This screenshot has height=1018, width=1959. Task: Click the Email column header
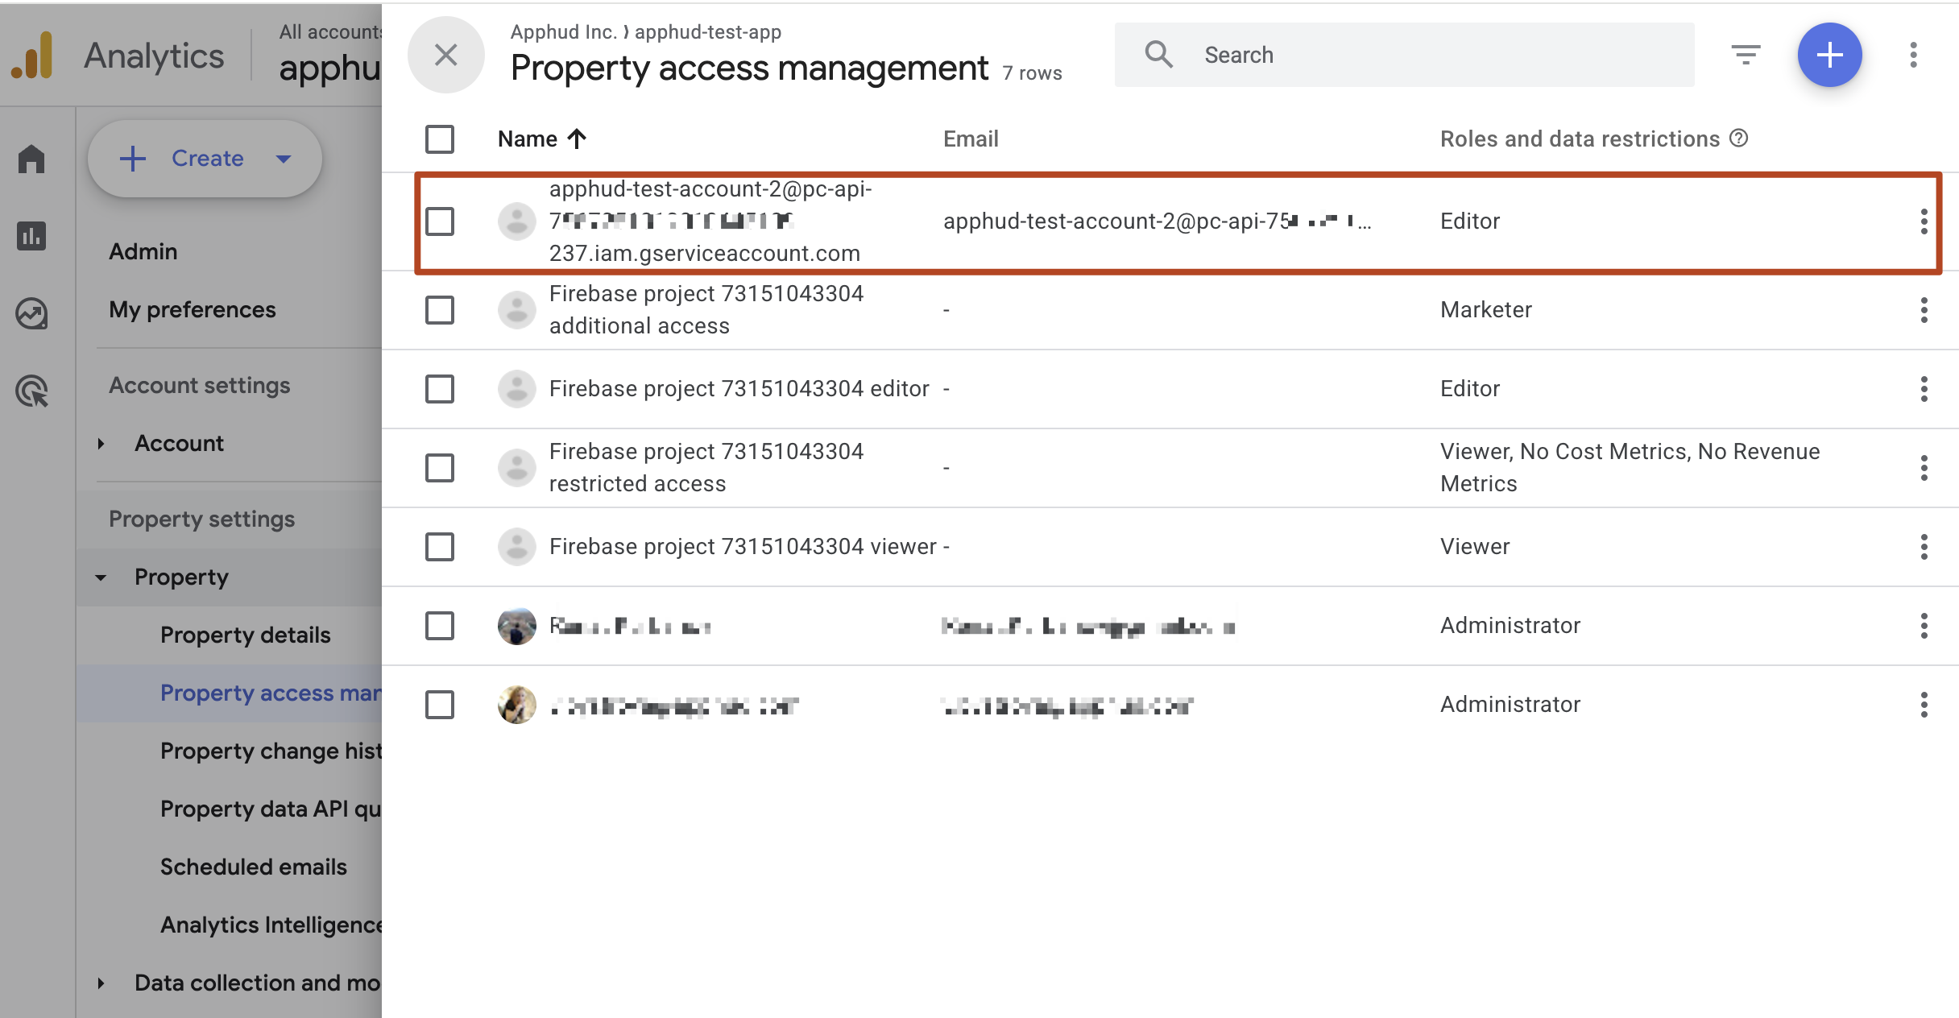click(971, 139)
